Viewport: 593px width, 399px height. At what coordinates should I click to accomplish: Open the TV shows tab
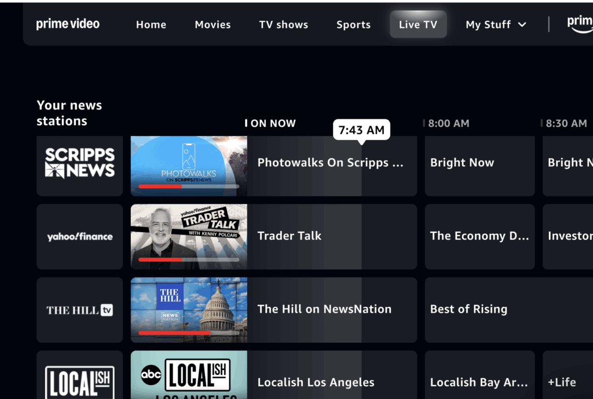click(283, 24)
